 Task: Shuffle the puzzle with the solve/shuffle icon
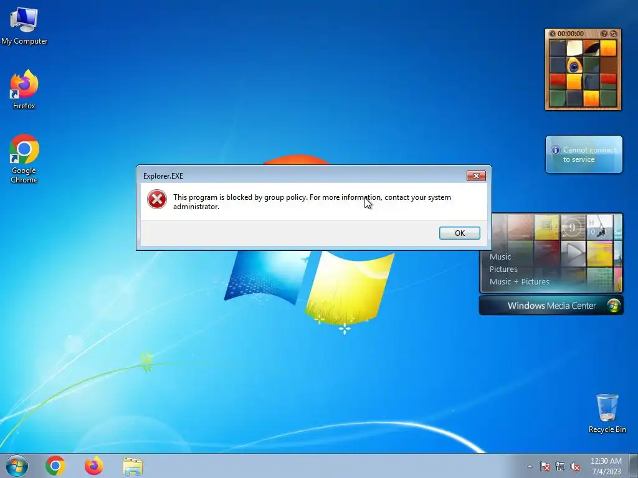(x=614, y=34)
